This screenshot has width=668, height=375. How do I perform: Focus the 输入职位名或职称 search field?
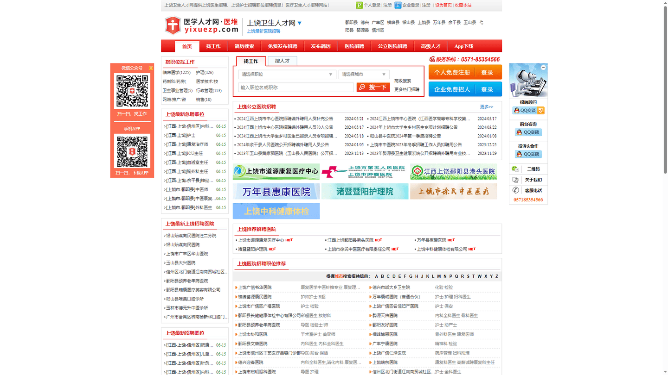pos(296,87)
